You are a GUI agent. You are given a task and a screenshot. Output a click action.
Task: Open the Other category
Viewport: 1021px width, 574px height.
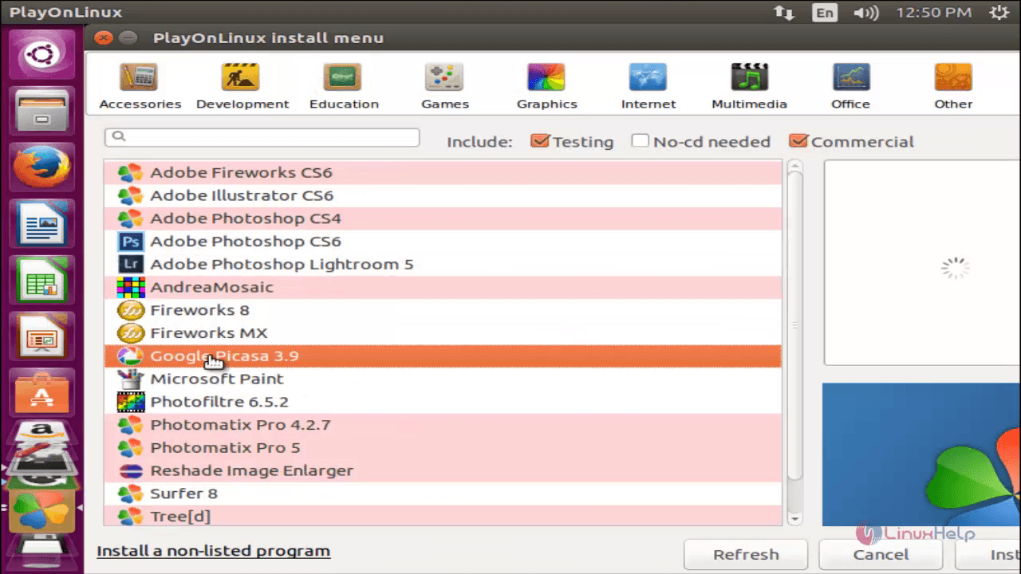pos(953,86)
